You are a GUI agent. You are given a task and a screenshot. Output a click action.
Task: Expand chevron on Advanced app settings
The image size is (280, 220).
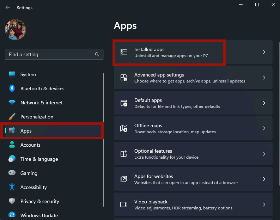pos(264,78)
